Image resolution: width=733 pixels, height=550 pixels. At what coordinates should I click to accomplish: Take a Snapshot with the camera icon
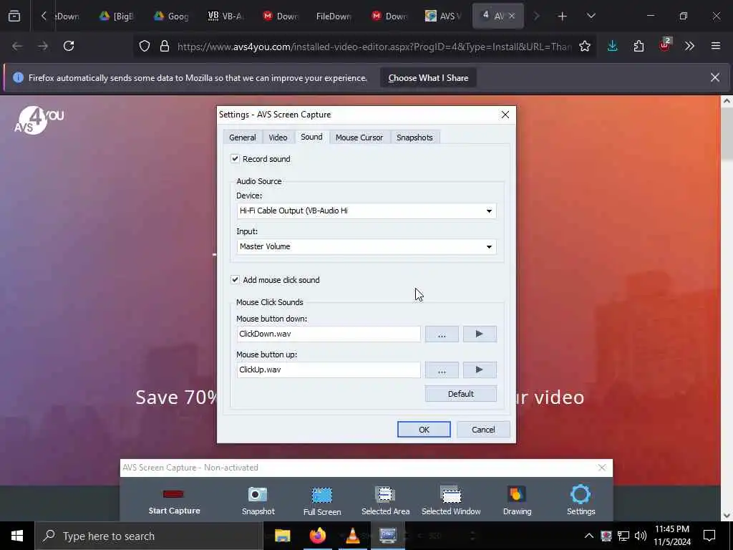(x=258, y=494)
